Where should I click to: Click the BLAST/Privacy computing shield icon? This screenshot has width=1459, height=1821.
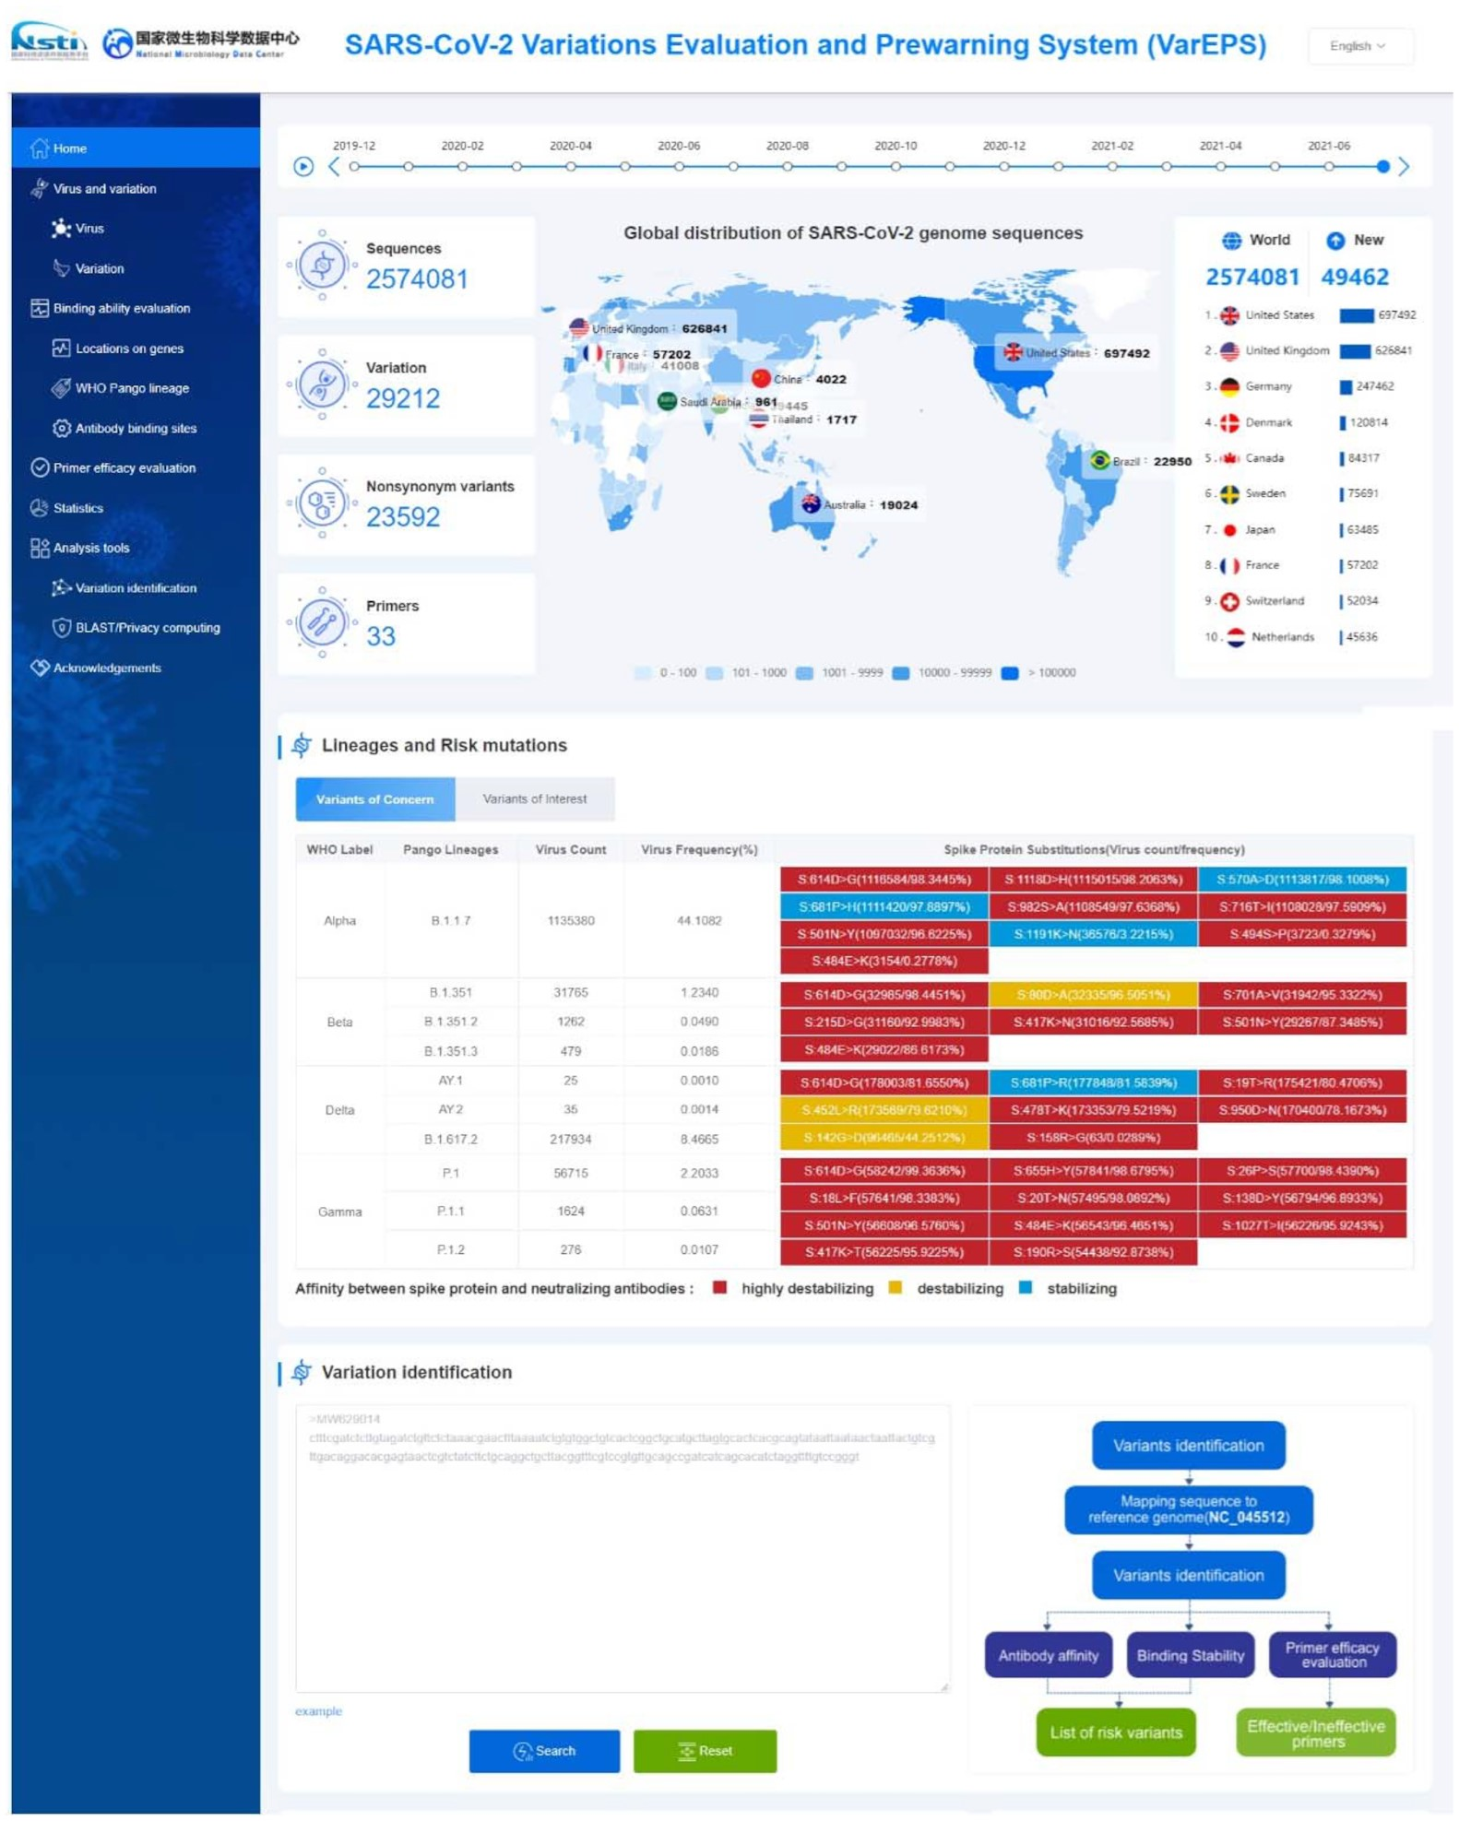click(61, 629)
